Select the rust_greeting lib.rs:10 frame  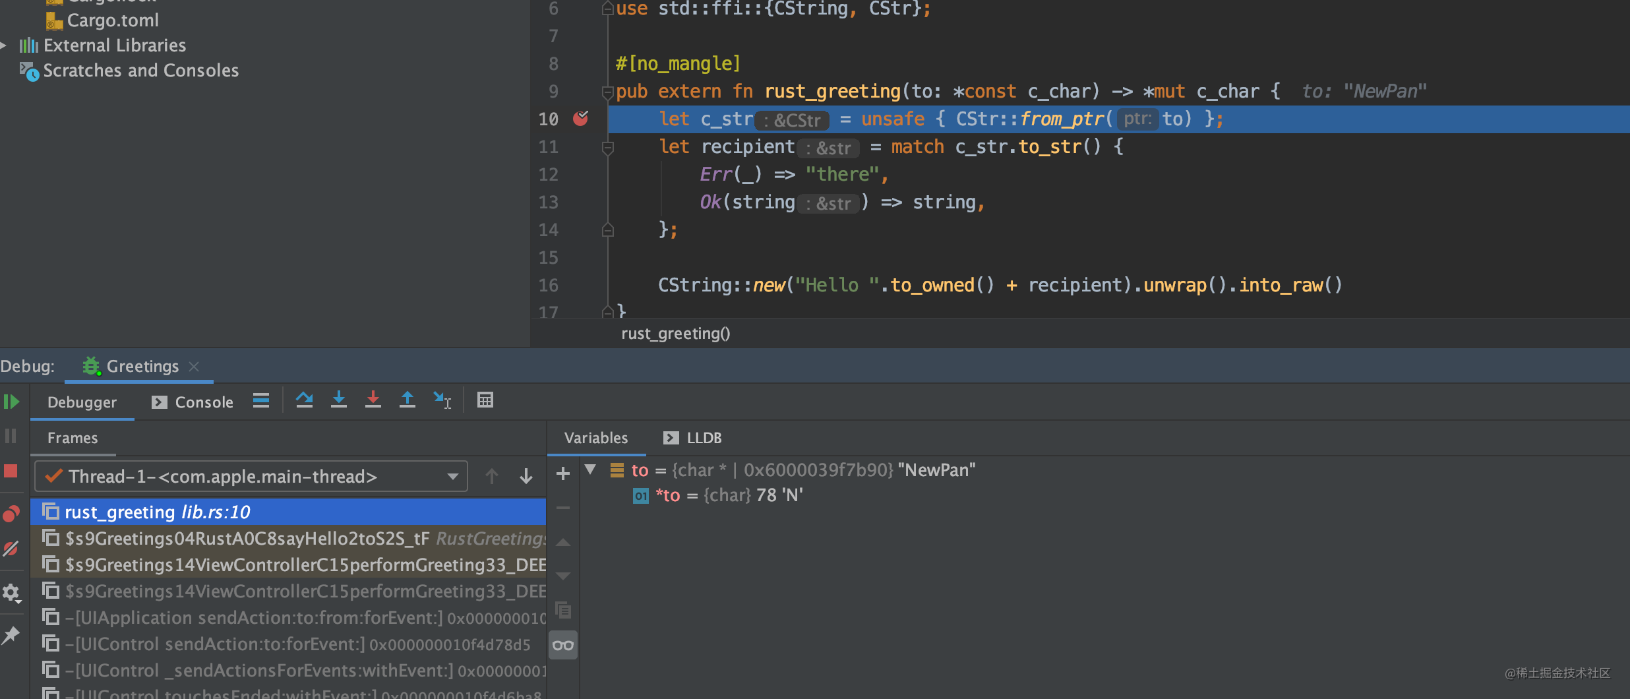click(288, 512)
